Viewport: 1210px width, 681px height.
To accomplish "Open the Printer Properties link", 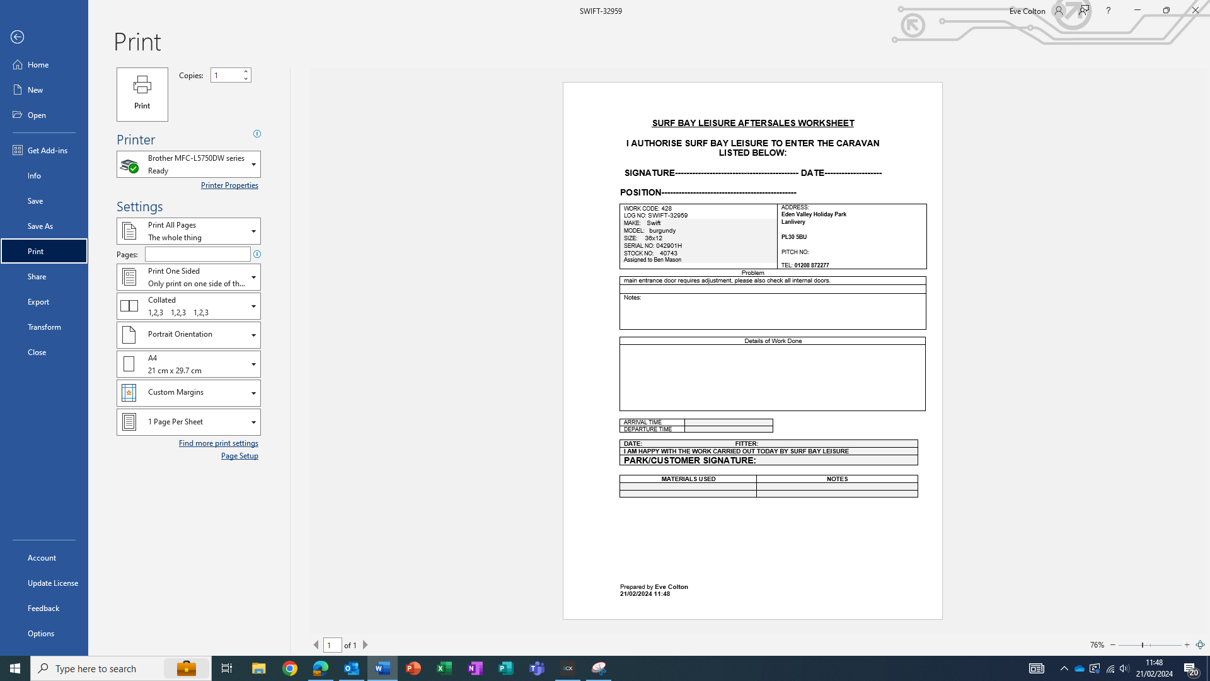I will pos(229,185).
